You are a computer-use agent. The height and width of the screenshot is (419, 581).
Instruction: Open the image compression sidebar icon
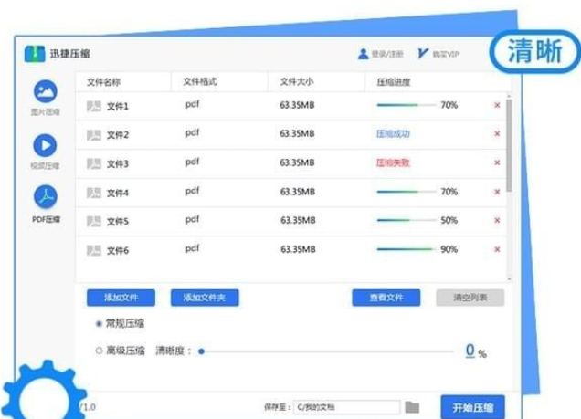(x=46, y=91)
